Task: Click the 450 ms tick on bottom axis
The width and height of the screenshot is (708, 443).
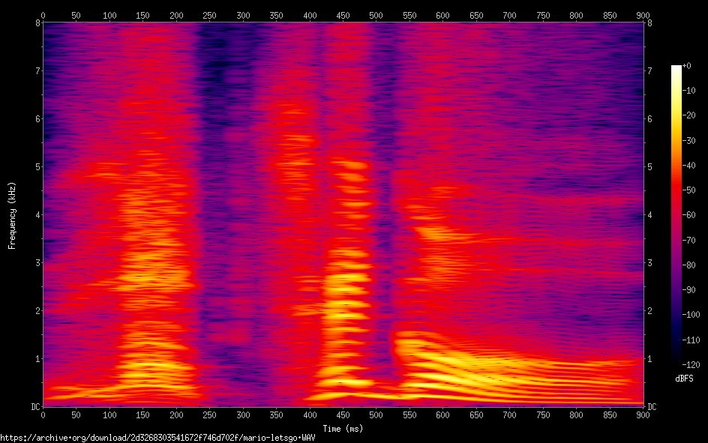Action: [343, 414]
